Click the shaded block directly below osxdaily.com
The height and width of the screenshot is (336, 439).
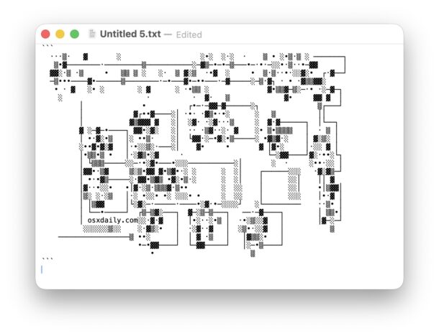(101, 229)
